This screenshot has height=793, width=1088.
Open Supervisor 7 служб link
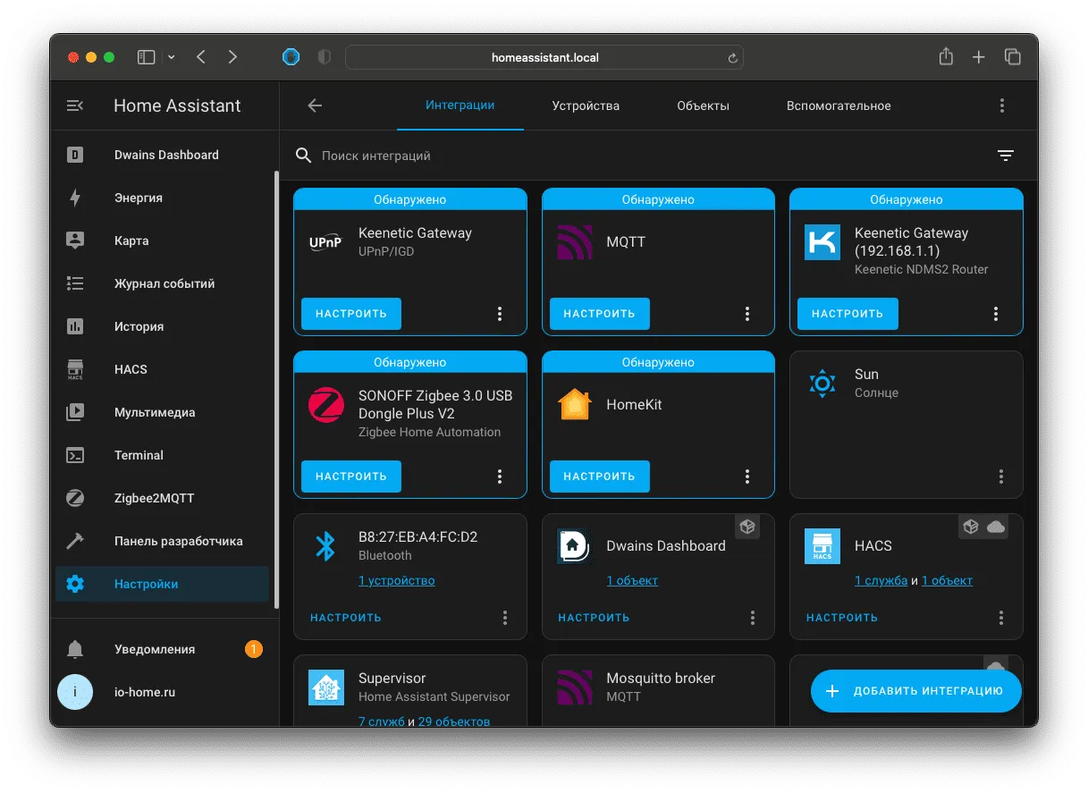click(x=382, y=721)
